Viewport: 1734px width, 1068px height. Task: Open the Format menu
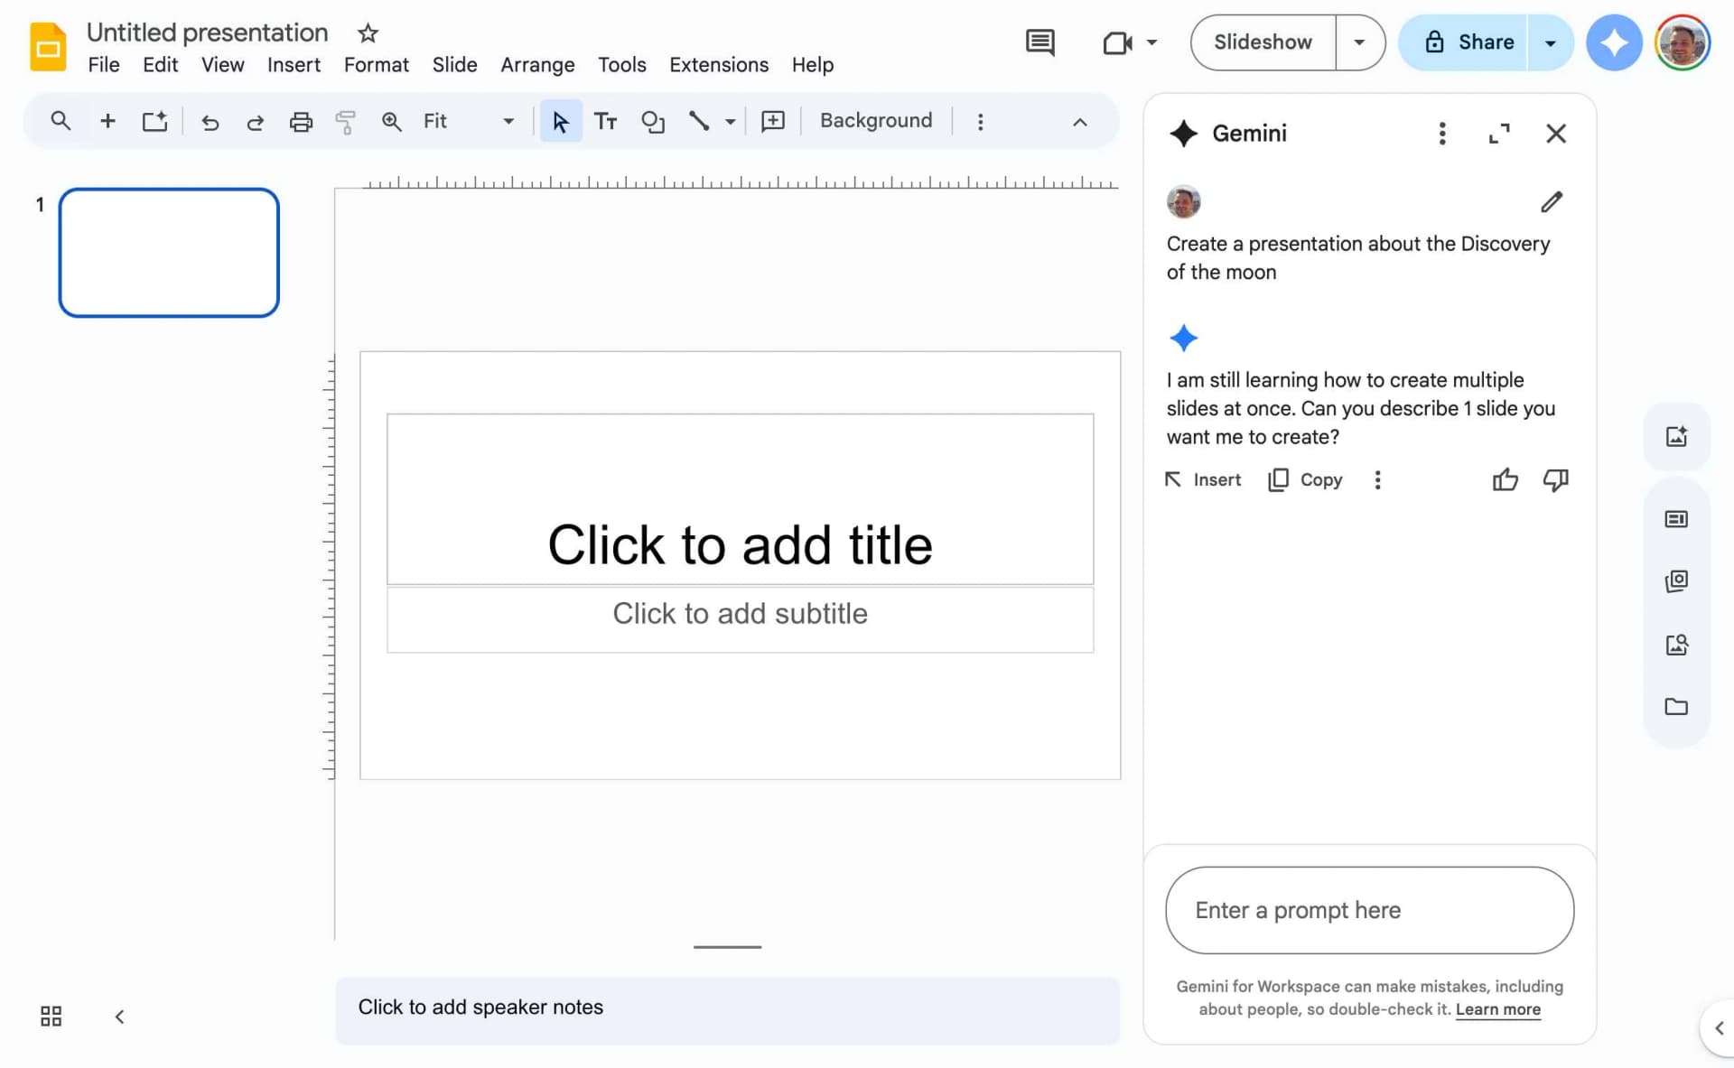pos(376,65)
